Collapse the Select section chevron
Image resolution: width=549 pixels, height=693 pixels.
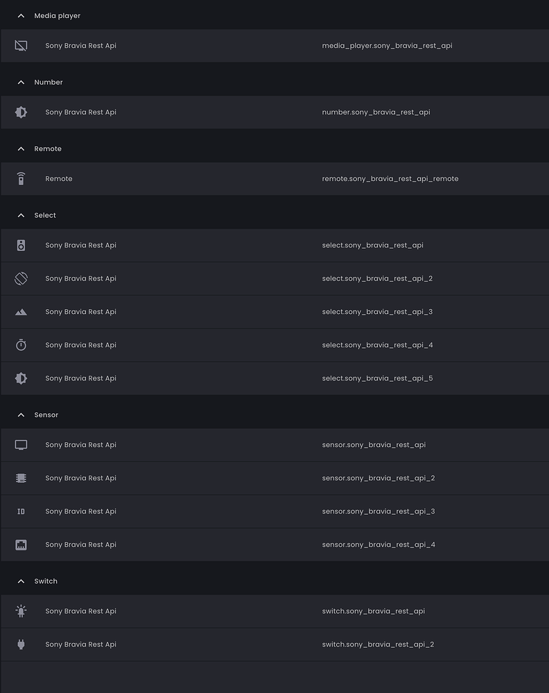pyautogui.click(x=21, y=216)
